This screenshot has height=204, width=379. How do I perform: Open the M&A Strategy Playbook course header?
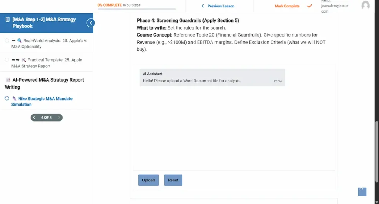coord(44,23)
